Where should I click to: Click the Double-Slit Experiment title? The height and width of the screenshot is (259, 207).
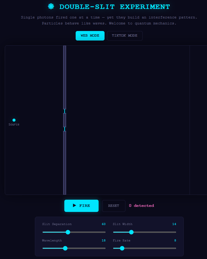[x=115, y=7]
